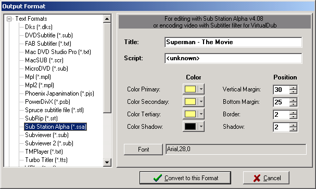Cancel the Output Format dialog
The height and width of the screenshot is (189, 316).
click(x=266, y=178)
